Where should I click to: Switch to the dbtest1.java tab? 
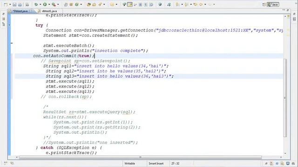[x=49, y=11]
